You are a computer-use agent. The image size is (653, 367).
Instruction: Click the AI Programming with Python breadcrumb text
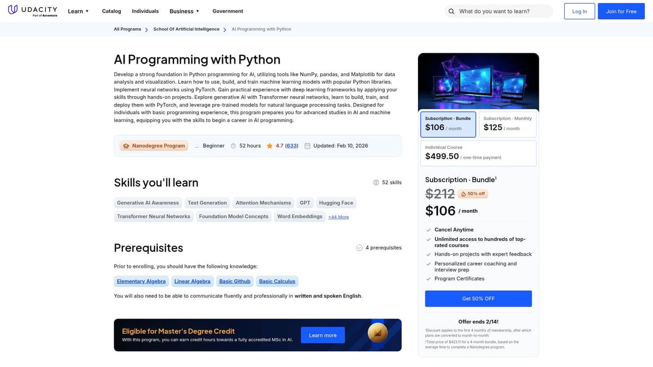coord(261,29)
